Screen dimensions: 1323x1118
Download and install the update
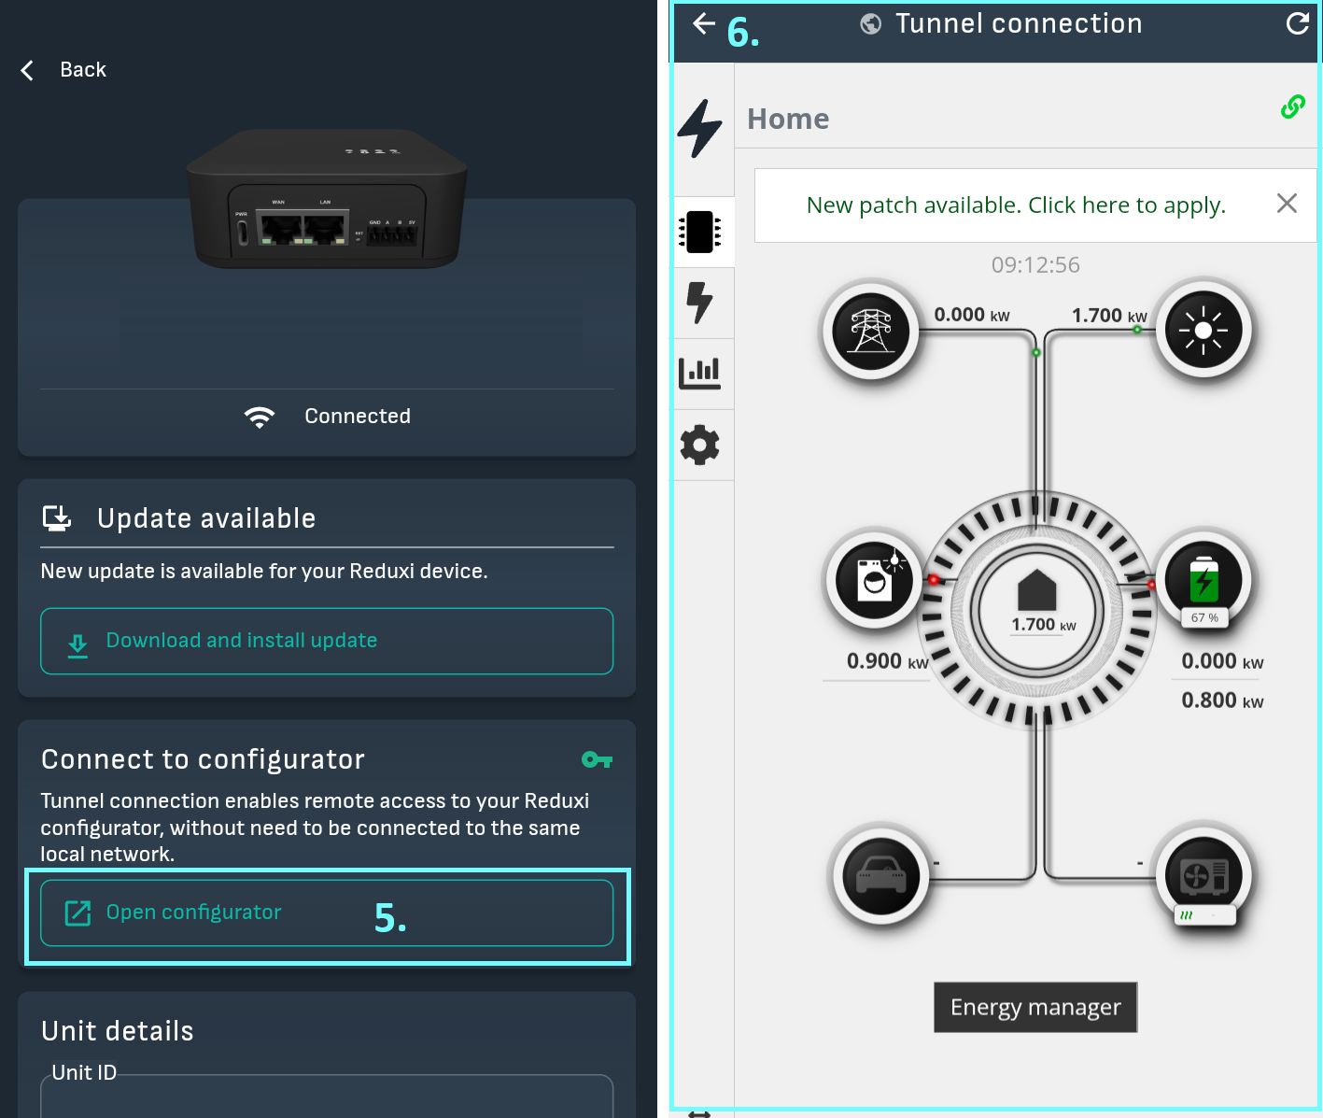pyautogui.click(x=327, y=641)
